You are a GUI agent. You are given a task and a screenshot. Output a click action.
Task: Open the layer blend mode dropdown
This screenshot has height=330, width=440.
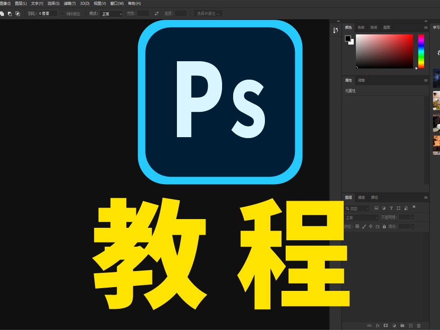361,217
